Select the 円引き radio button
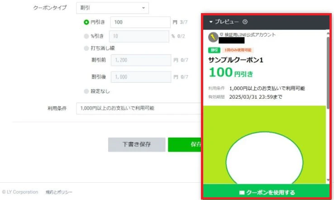Screen dimensions: 334x200 coord(86,22)
